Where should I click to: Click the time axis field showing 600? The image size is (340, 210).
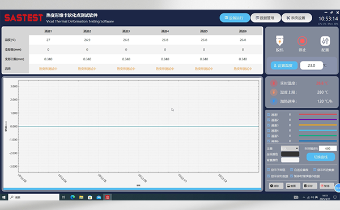tap(328, 148)
